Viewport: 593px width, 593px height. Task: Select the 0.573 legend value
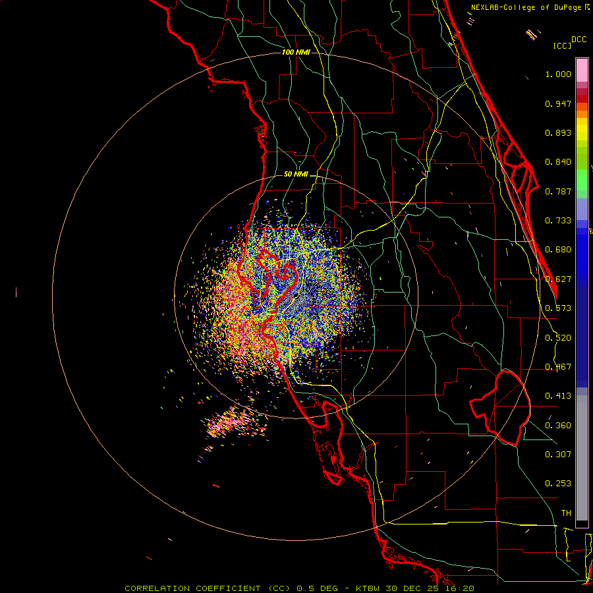pos(558,308)
